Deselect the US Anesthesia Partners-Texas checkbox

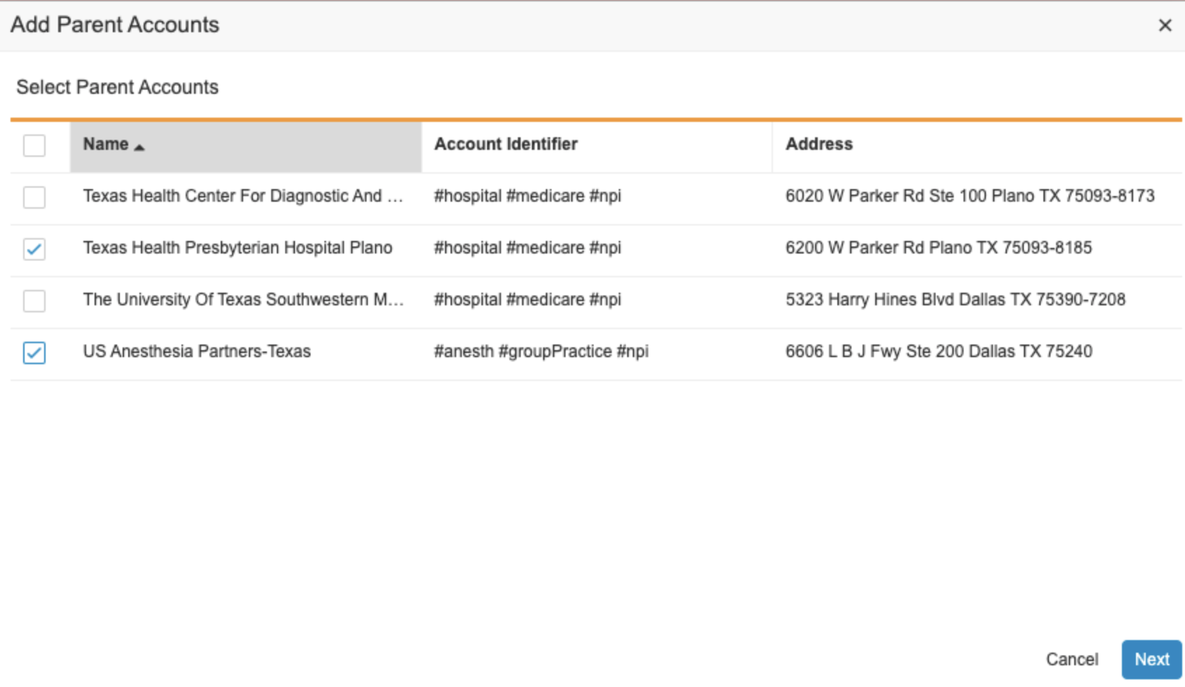[x=34, y=353]
